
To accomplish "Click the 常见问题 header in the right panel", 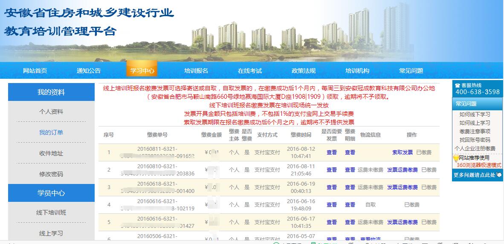I will point(477,104).
